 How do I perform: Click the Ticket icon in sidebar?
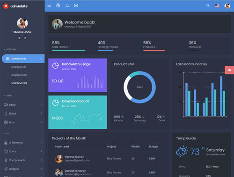pos(6,113)
